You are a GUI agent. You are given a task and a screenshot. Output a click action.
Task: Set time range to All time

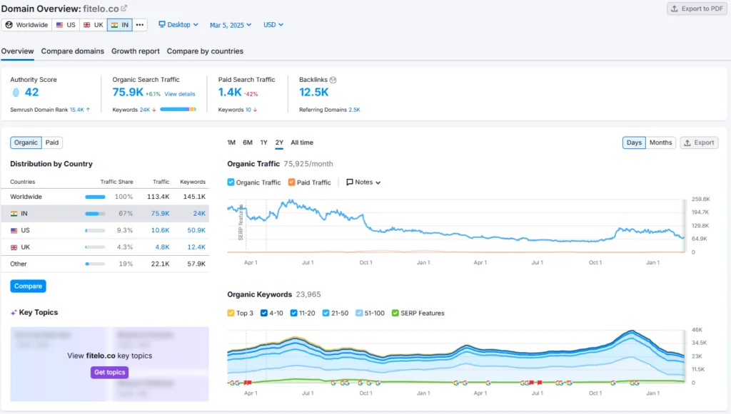[302, 143]
